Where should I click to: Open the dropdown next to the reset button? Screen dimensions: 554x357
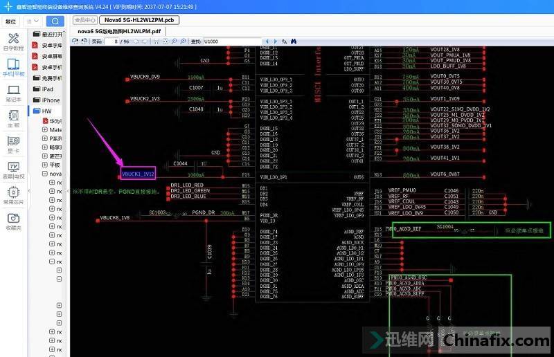pos(33,21)
